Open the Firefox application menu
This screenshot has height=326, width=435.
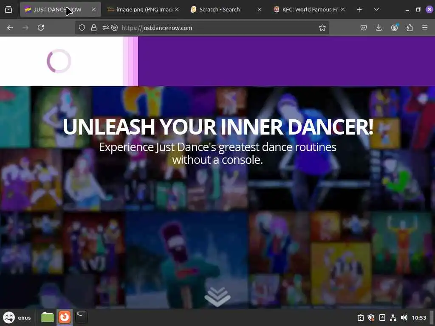tap(425, 28)
